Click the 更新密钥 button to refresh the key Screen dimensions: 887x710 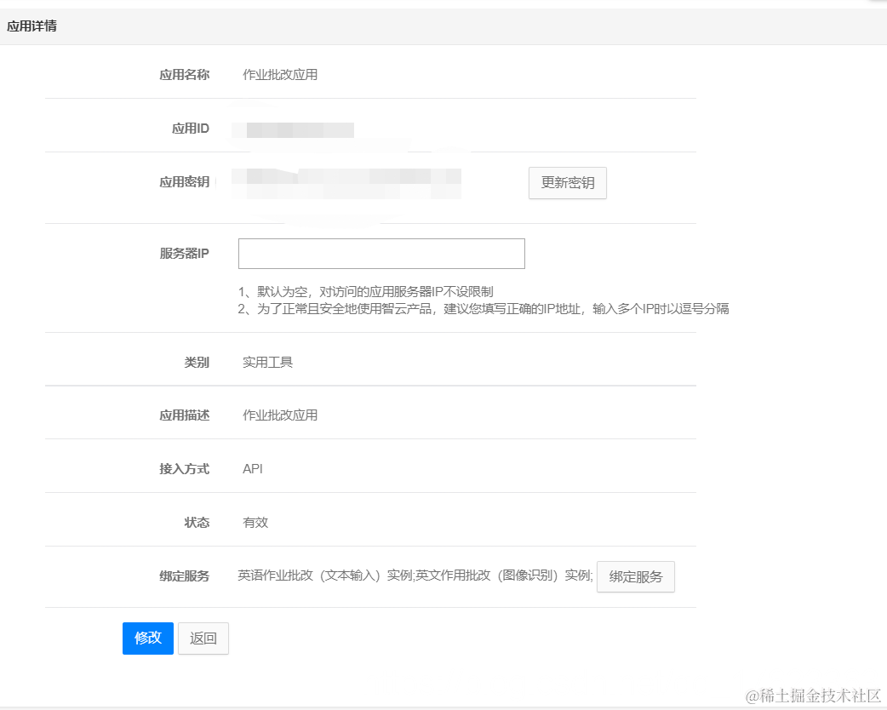point(567,183)
